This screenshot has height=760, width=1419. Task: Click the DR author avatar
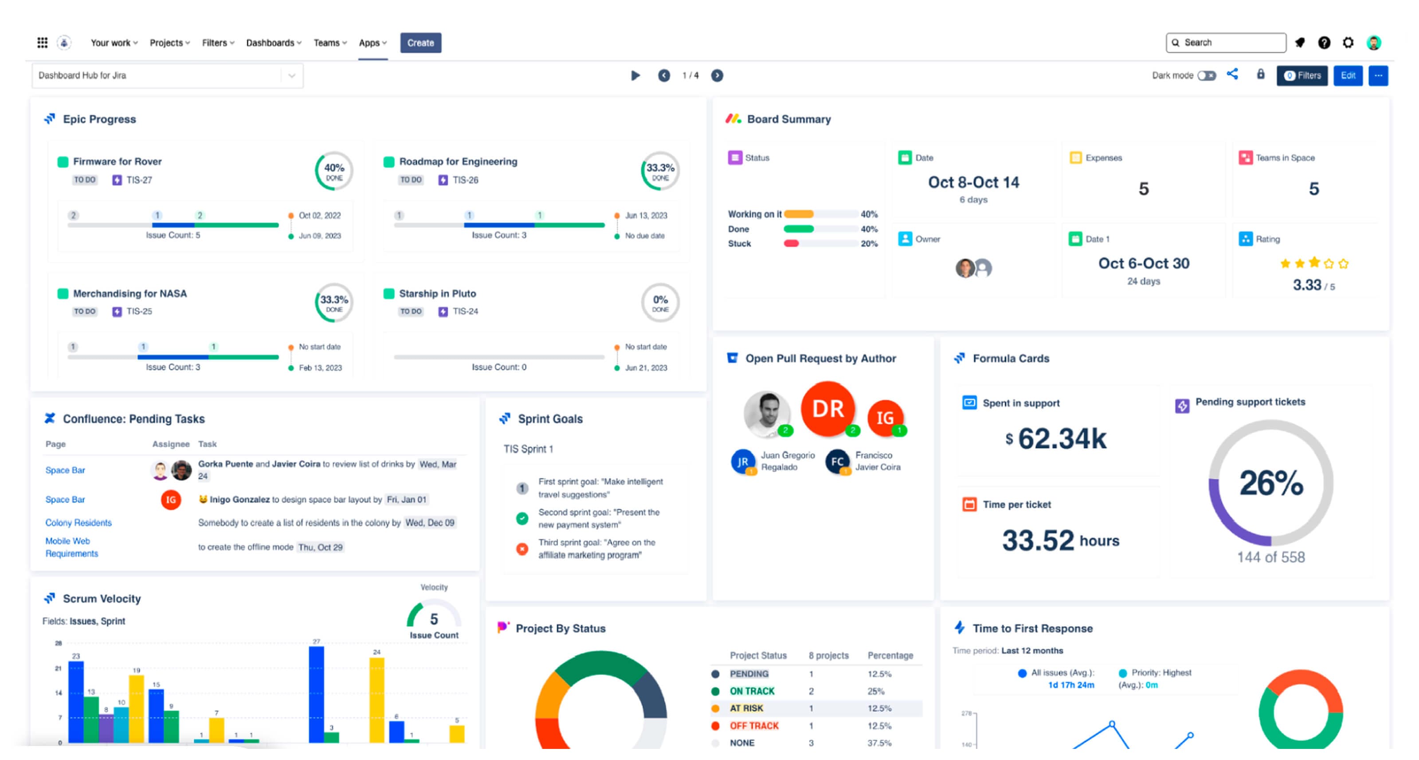click(x=828, y=408)
